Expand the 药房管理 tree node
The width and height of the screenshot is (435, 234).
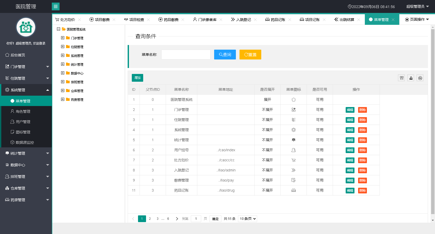coord(63,99)
